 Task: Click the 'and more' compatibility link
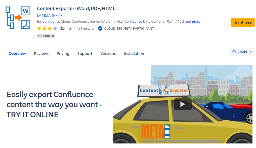193,21
